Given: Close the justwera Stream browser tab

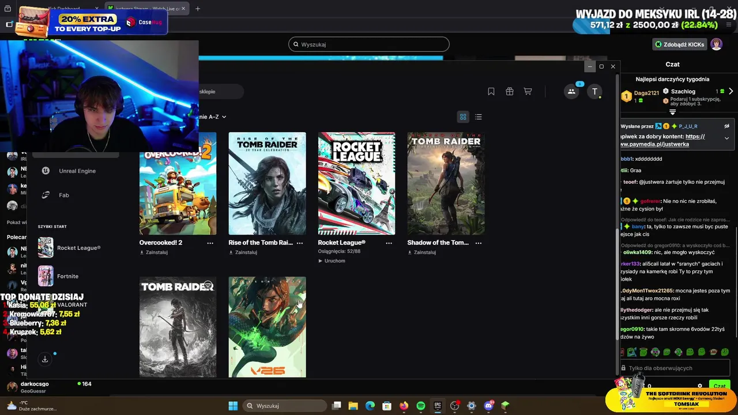Looking at the screenshot, I should (183, 9).
